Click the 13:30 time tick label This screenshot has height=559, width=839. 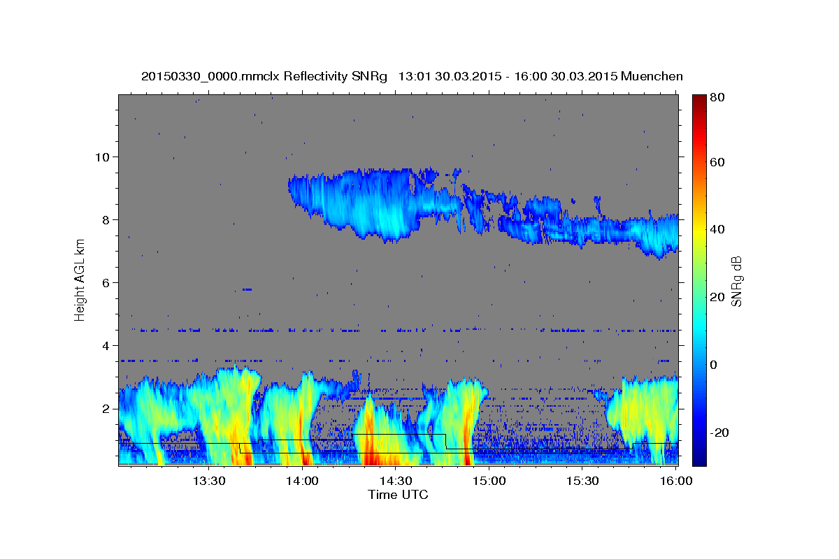pyautogui.click(x=208, y=481)
